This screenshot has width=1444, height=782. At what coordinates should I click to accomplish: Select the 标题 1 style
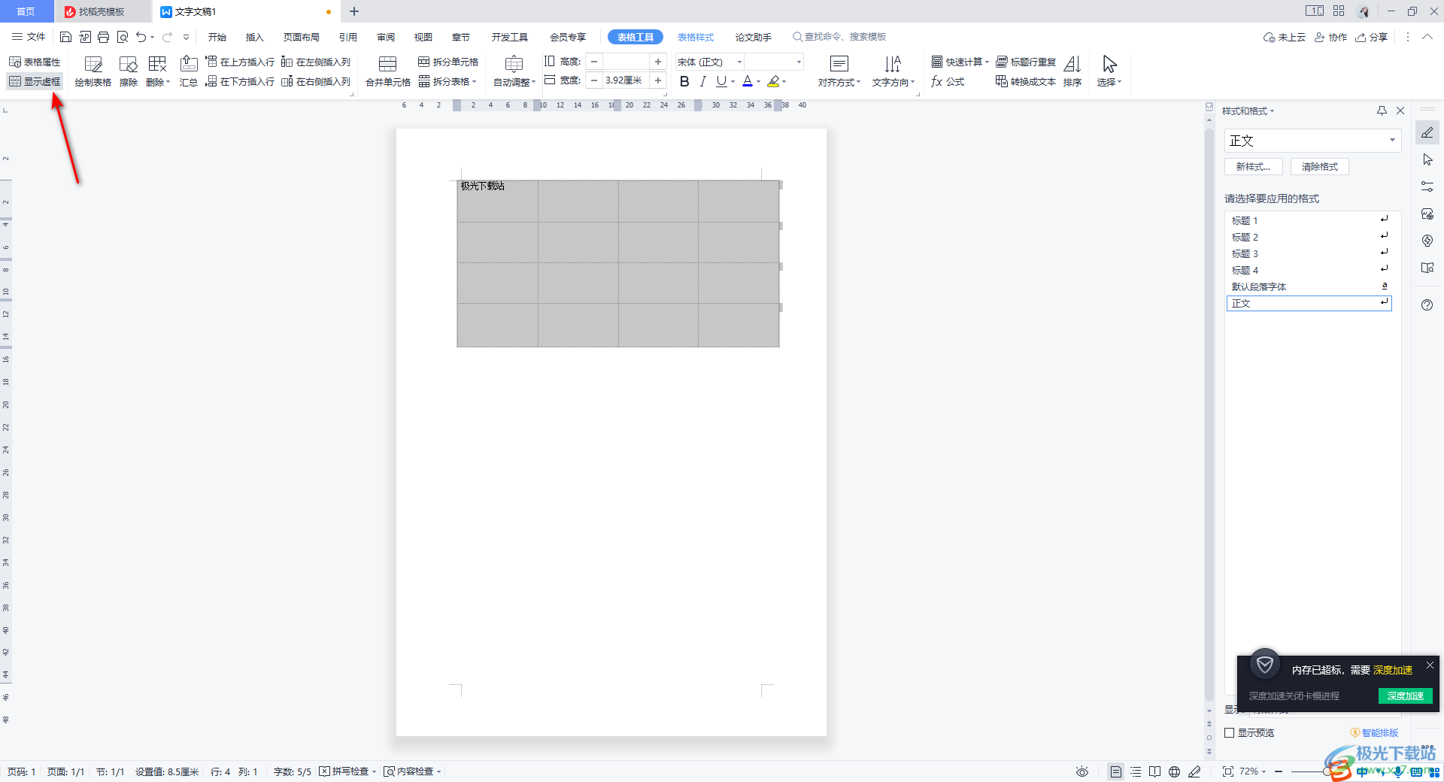(x=1309, y=220)
